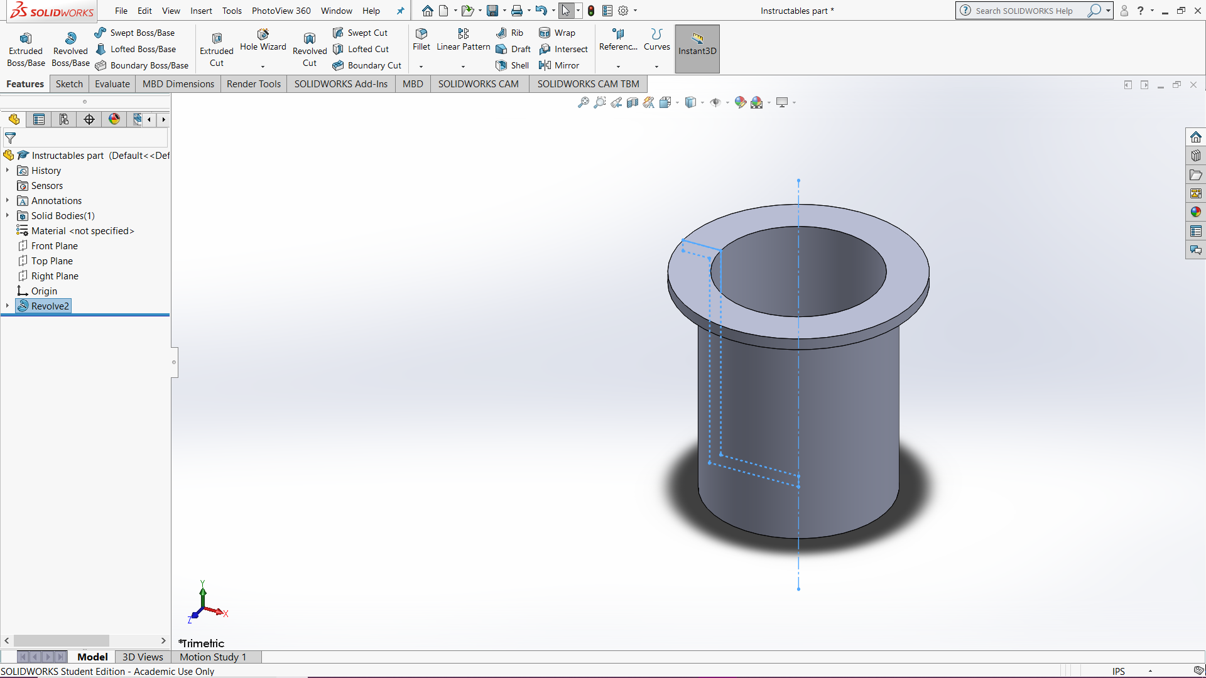Select the Swept Cut tool
Image resolution: width=1206 pixels, height=678 pixels.
(361, 32)
